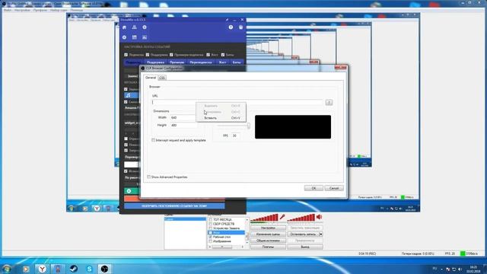Open Skype from the taskbar
This screenshot has width=487, height=274.
90,269
